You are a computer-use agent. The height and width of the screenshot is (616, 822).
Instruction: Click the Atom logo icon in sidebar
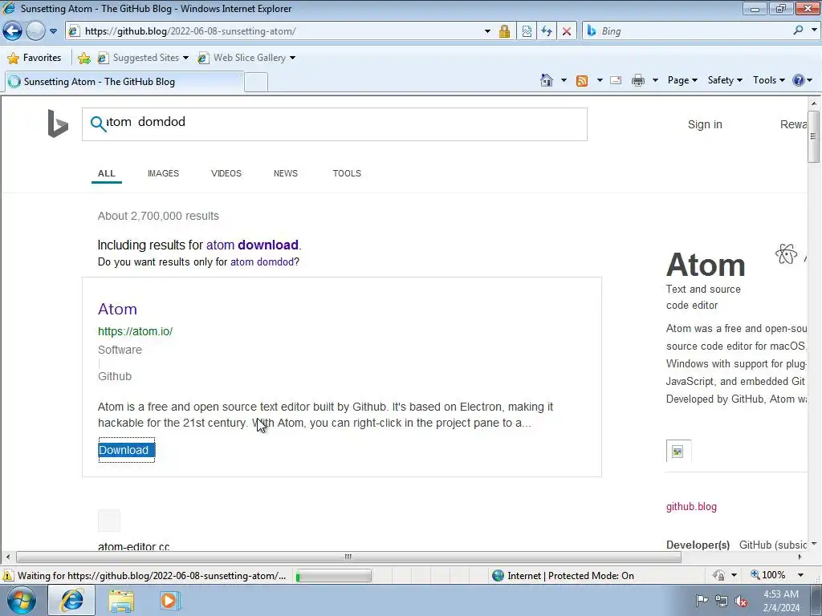pyautogui.click(x=786, y=254)
